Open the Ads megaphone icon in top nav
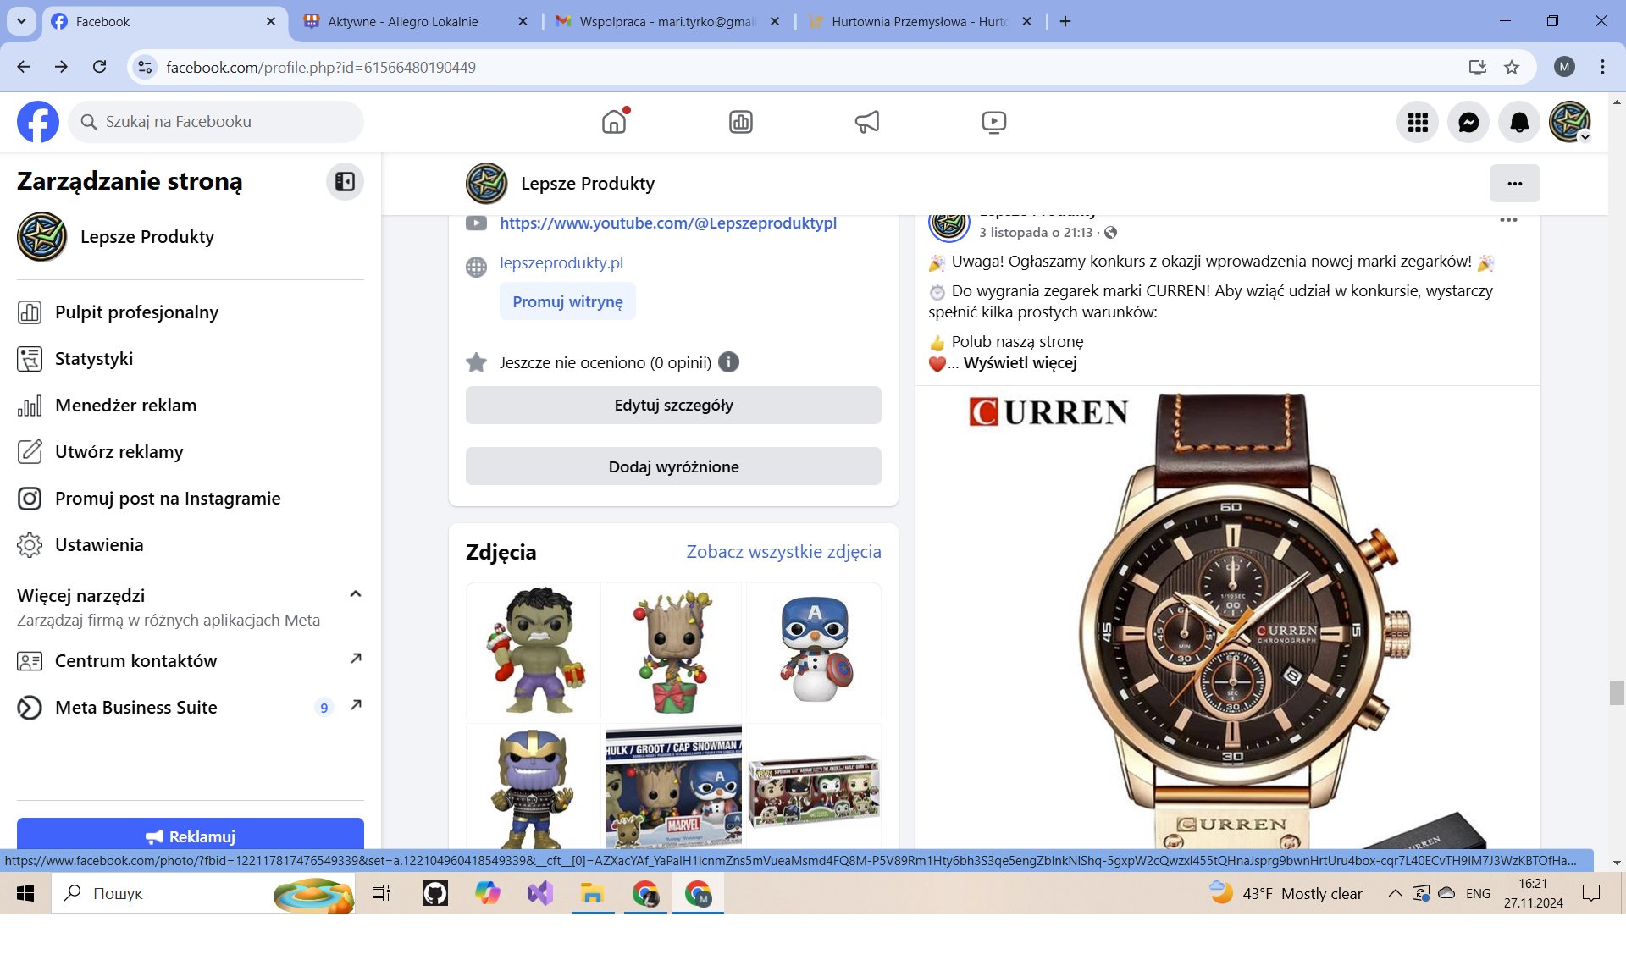Screen dimensions: 1626x971 tap(867, 122)
